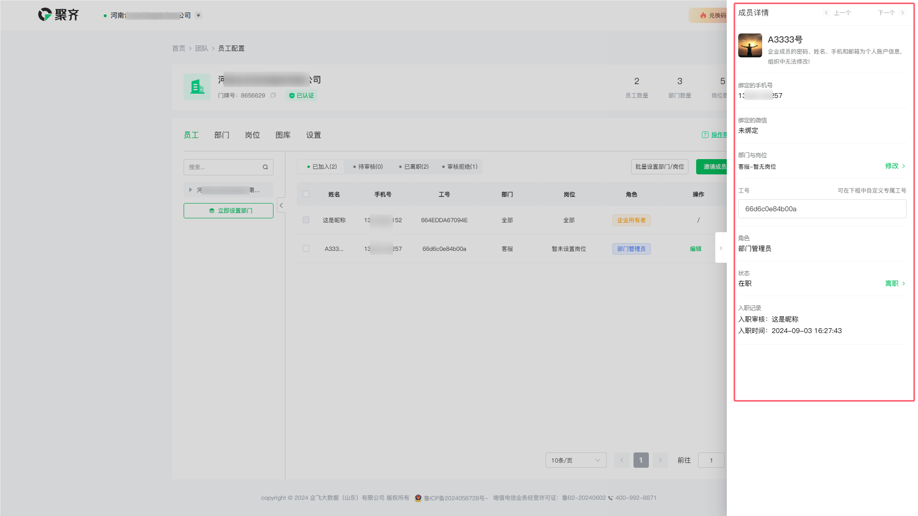Select the header select-all checkbox

[306, 194]
